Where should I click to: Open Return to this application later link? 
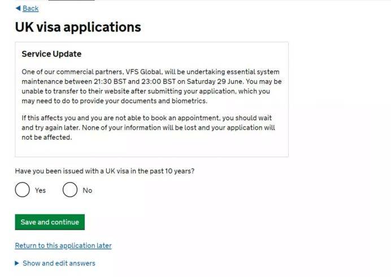pyautogui.click(x=63, y=246)
